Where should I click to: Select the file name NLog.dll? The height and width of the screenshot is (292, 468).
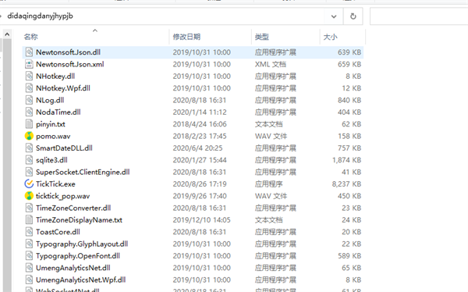pos(50,100)
